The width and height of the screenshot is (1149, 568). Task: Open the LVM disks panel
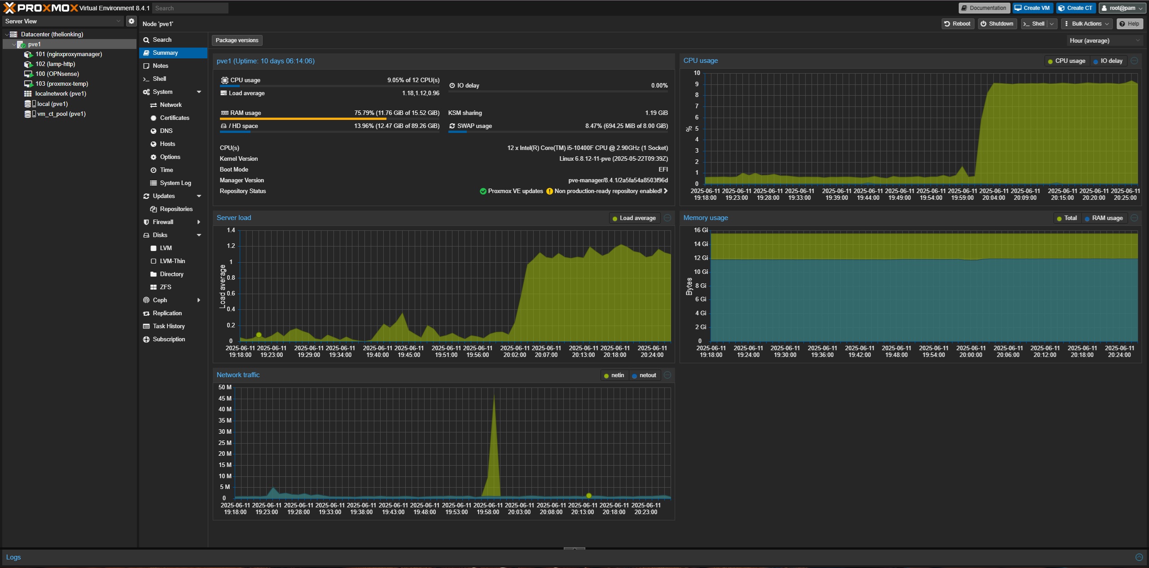click(x=173, y=248)
